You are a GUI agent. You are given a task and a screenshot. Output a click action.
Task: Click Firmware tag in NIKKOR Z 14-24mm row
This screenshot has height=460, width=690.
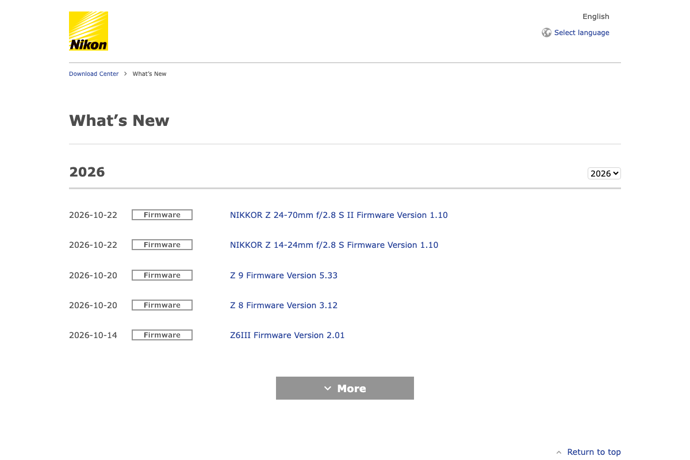click(x=162, y=245)
